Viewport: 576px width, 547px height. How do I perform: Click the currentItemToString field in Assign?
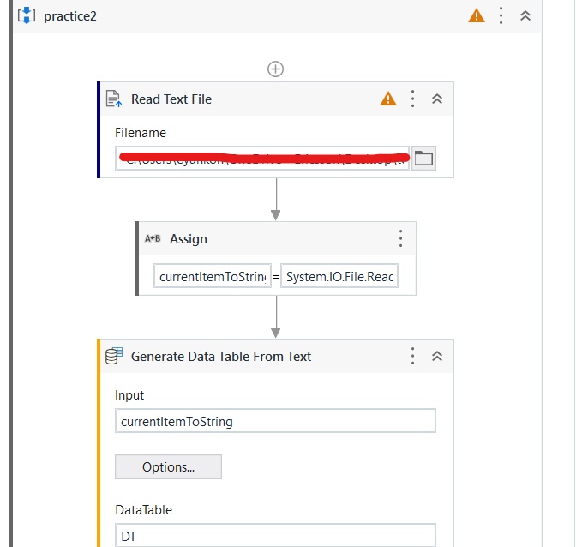tap(213, 276)
